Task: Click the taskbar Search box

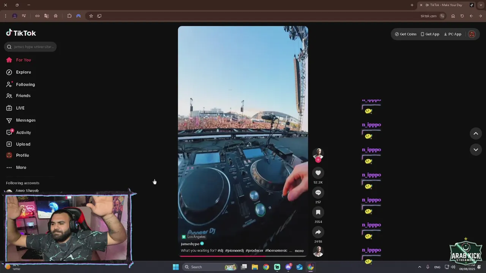Action: click(x=210, y=267)
